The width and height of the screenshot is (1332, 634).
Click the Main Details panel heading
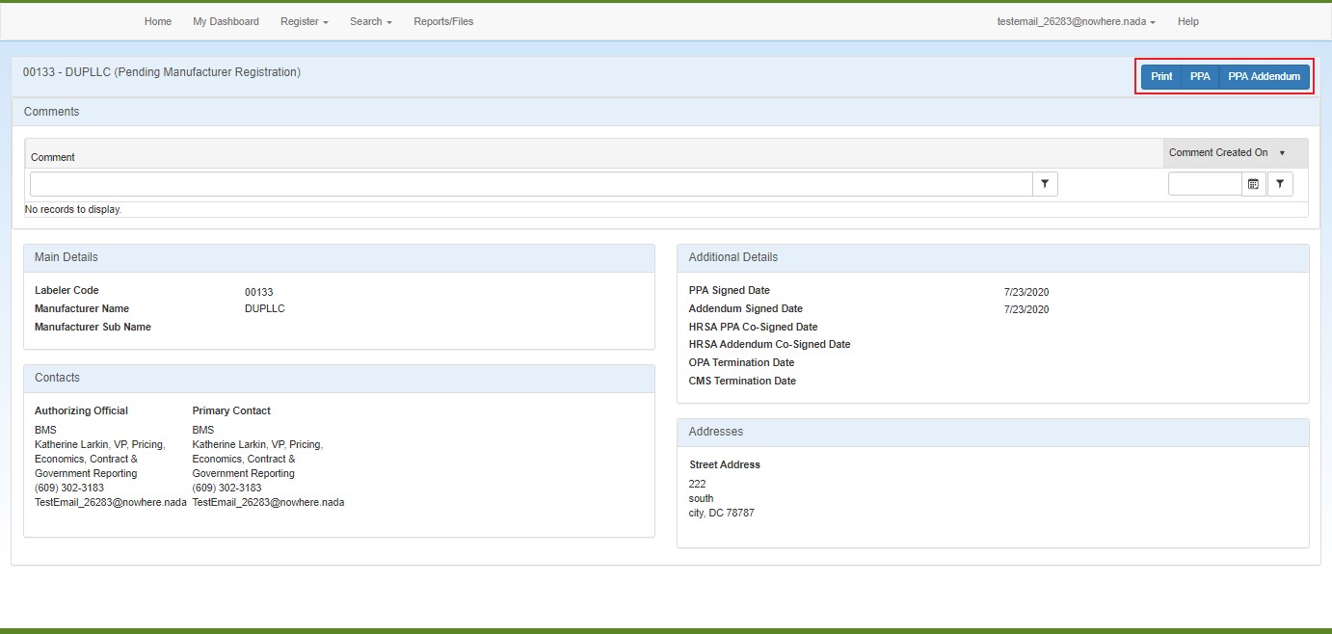click(67, 257)
